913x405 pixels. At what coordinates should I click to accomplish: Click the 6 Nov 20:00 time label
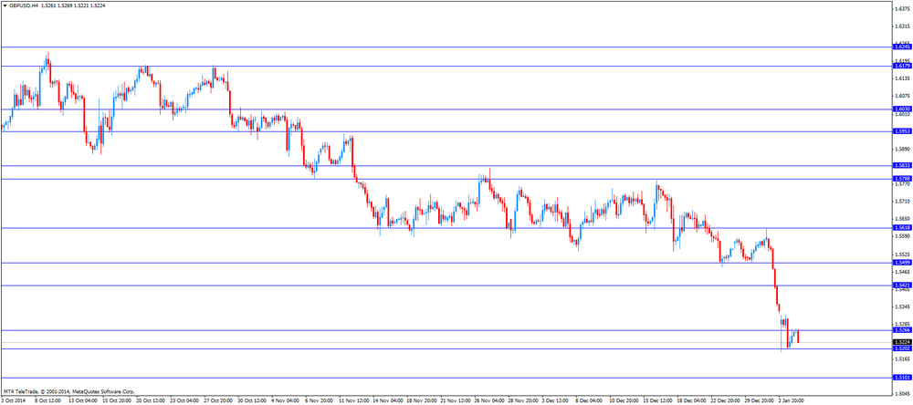click(320, 401)
